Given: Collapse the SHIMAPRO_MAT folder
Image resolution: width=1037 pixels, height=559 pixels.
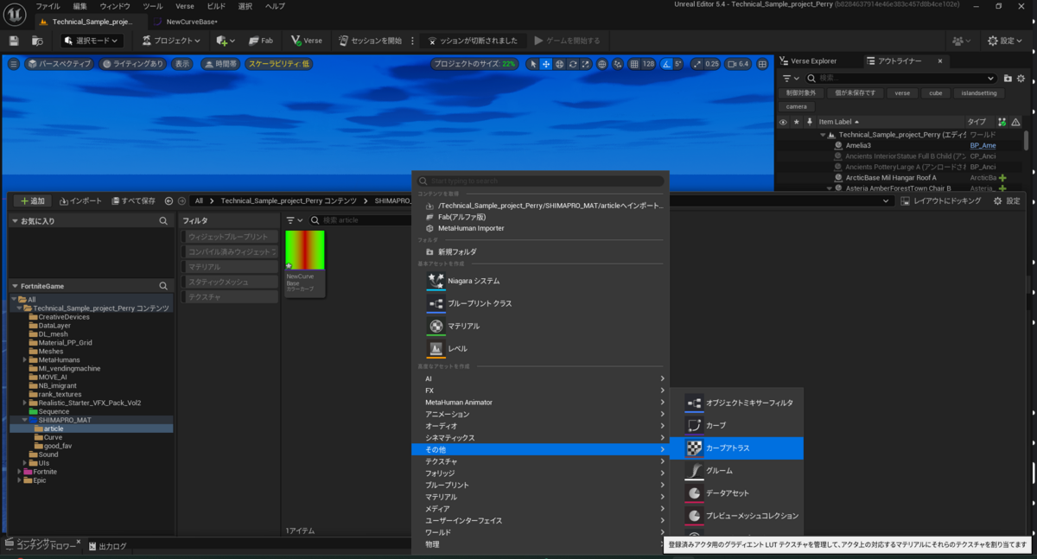Looking at the screenshot, I should coord(25,420).
